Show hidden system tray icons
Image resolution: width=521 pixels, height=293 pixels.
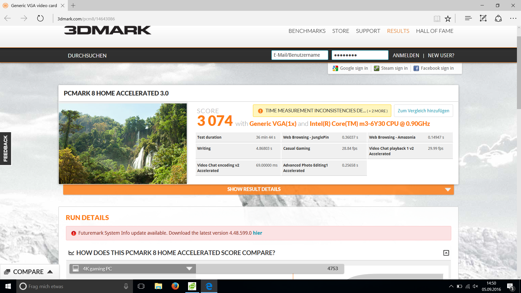tap(451, 286)
